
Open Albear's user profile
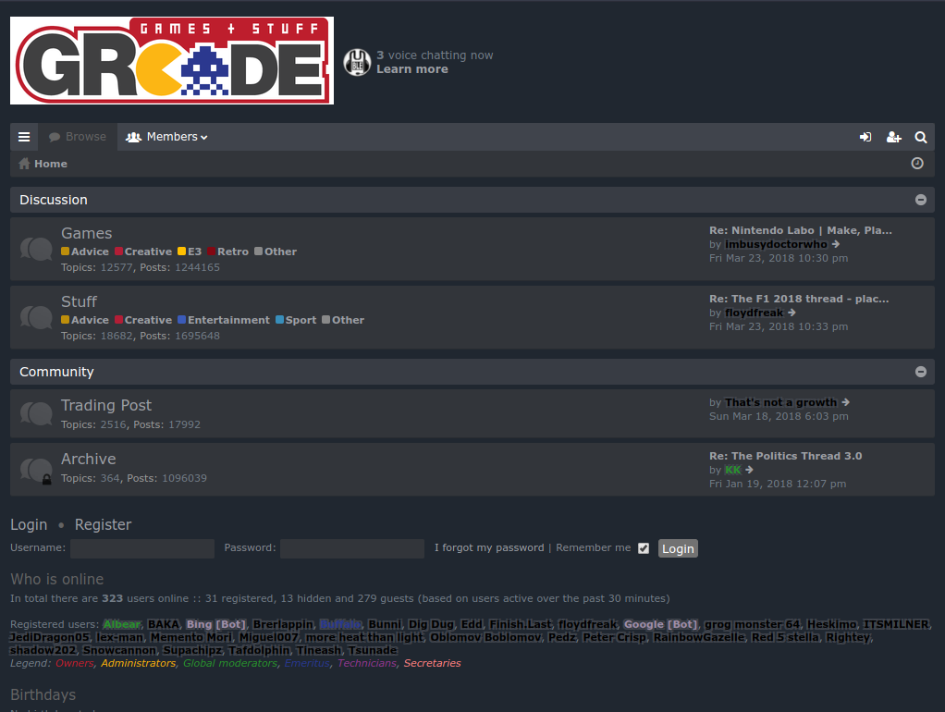(122, 624)
